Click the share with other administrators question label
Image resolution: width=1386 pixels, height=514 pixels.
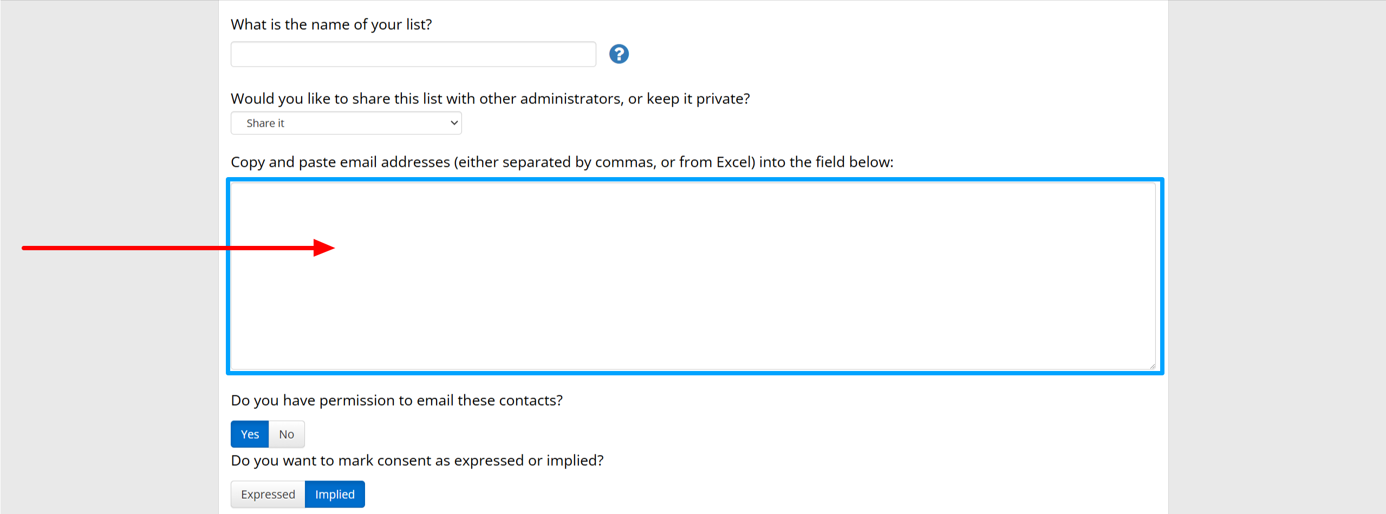(490, 99)
